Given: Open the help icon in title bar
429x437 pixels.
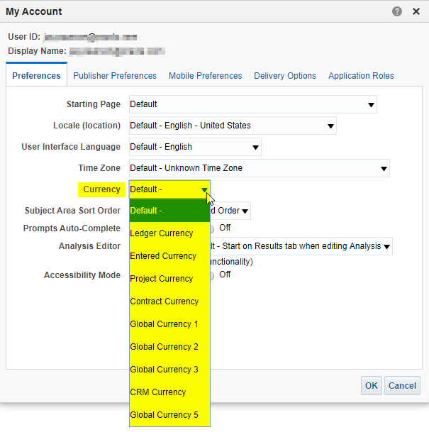Looking at the screenshot, I should click(x=397, y=11).
